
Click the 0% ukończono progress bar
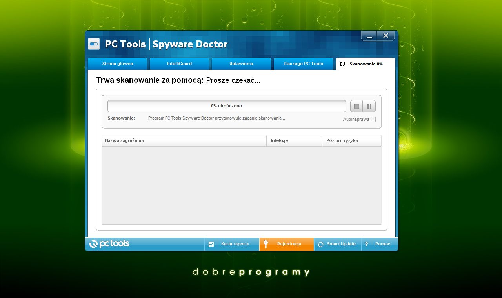[x=227, y=106]
